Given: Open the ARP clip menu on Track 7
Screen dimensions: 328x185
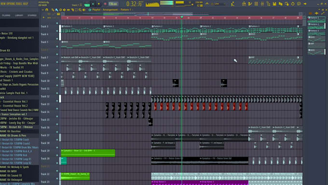Looking at the screenshot, I should 249,57.
